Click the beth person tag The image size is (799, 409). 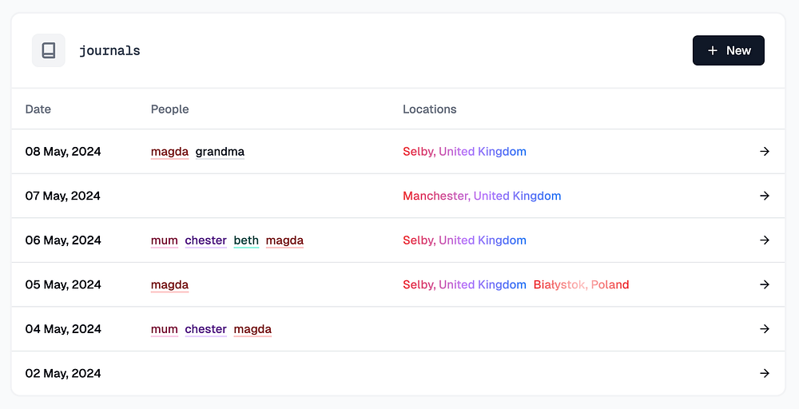point(246,240)
